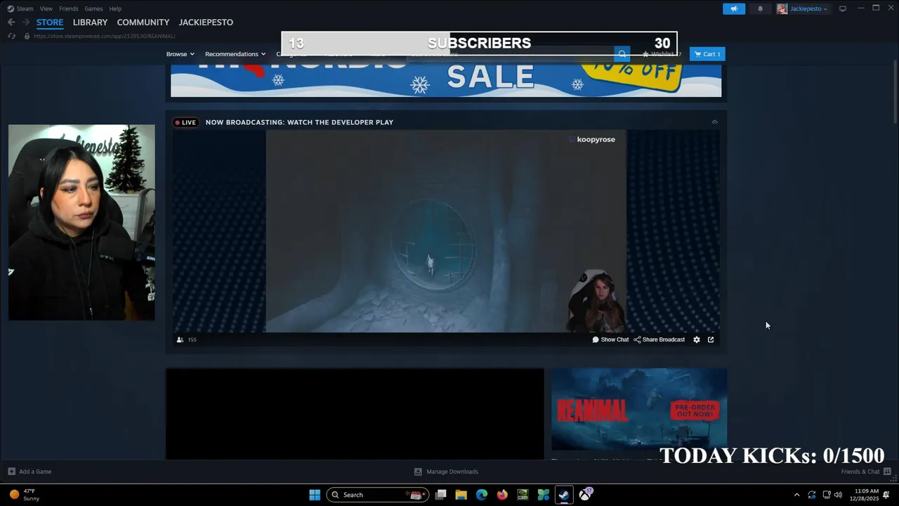The width and height of the screenshot is (899, 506).
Task: Switch to the LIBRARY tab
Action: (x=90, y=22)
